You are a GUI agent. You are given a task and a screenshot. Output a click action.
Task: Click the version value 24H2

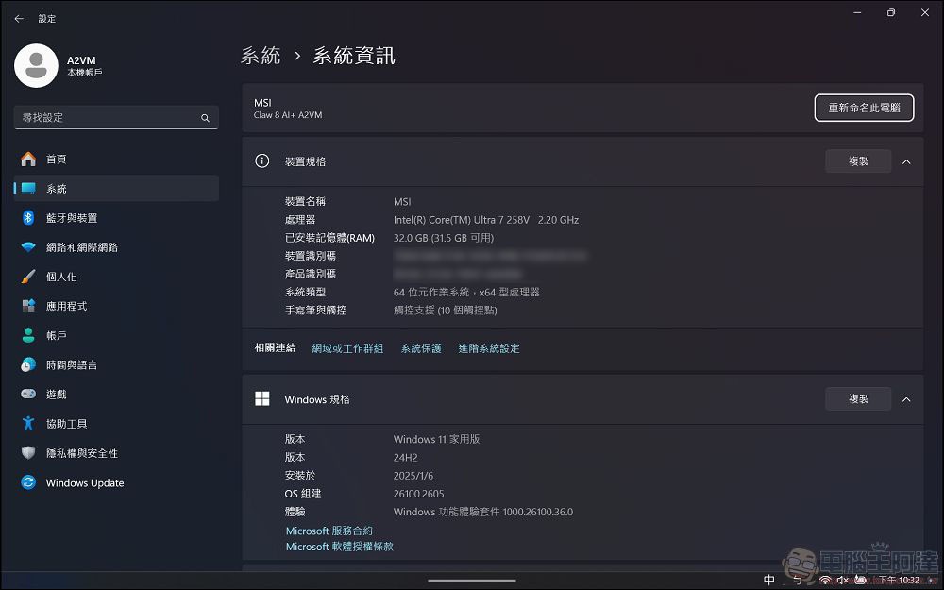(x=405, y=458)
